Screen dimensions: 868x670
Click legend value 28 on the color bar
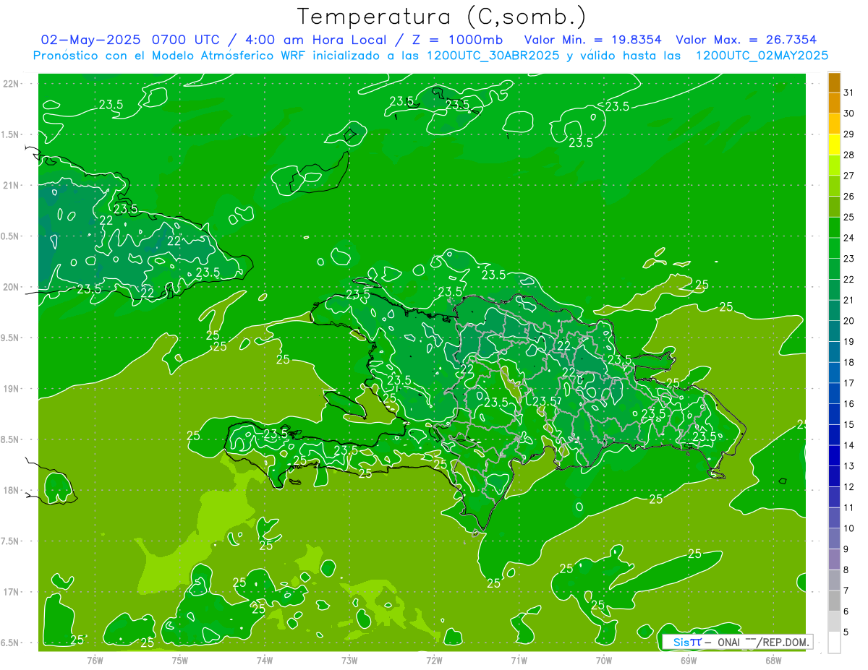[x=848, y=155]
